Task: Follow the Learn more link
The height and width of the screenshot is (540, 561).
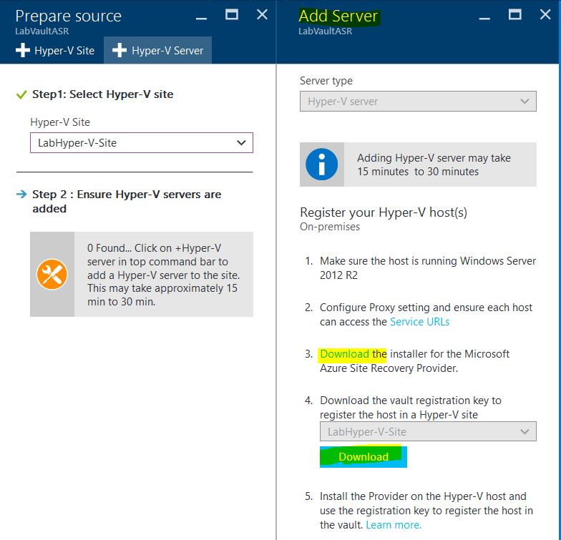Action: click(394, 525)
